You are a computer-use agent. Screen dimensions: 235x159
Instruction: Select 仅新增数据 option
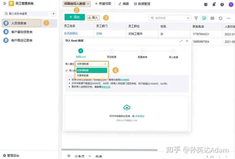[x=92, y=70]
